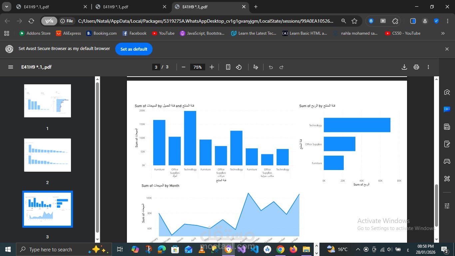Image resolution: width=455 pixels, height=256 pixels.
Task: Expand the hidden bookmarks overflow chevron
Action: pos(443,33)
